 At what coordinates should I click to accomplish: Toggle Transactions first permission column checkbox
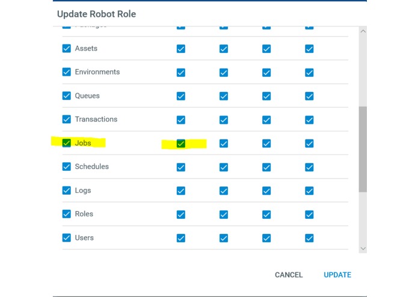point(181,120)
